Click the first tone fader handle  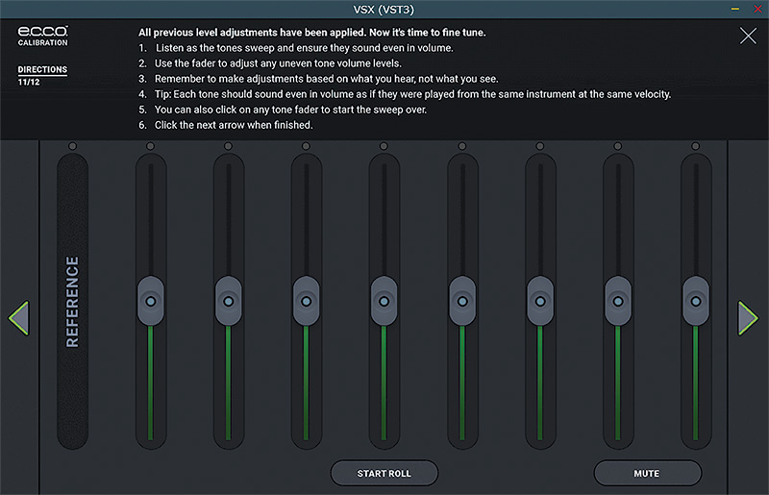point(151,301)
